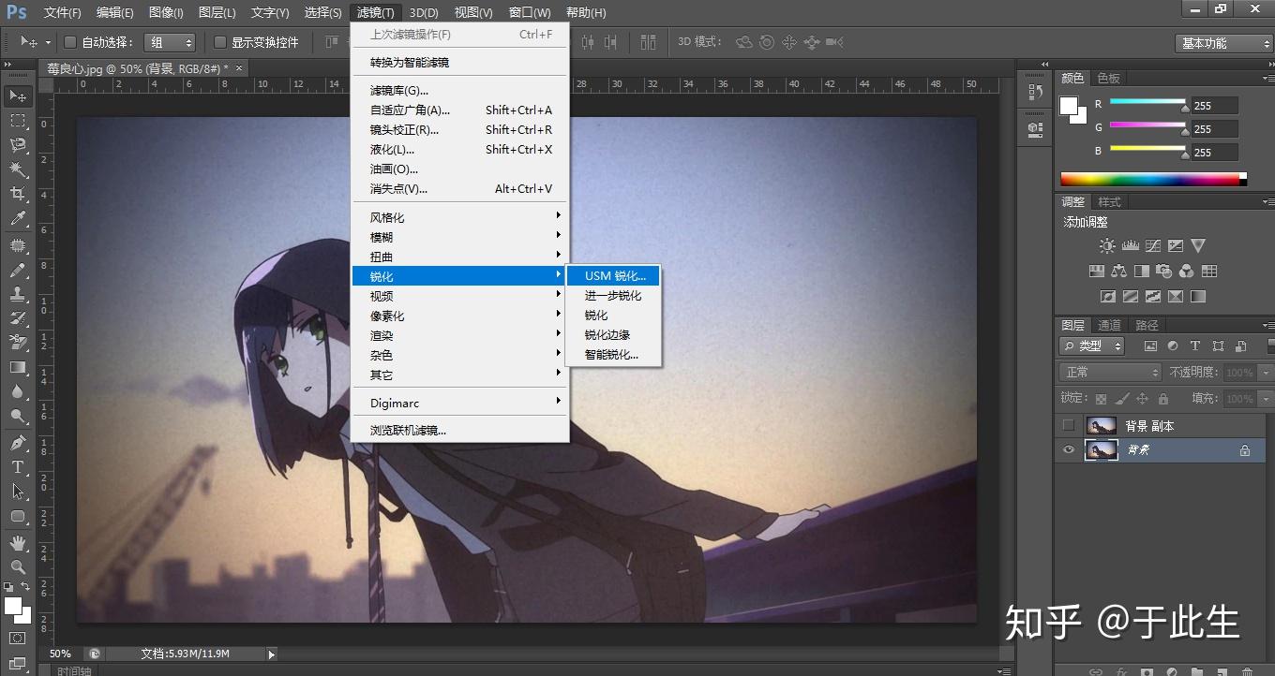Activate the Hand tool
The width and height of the screenshot is (1275, 676).
[x=18, y=542]
